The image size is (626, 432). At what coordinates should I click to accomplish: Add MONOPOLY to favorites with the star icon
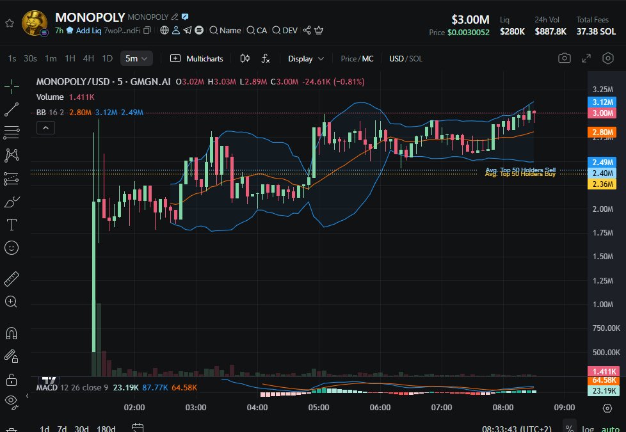(10, 23)
